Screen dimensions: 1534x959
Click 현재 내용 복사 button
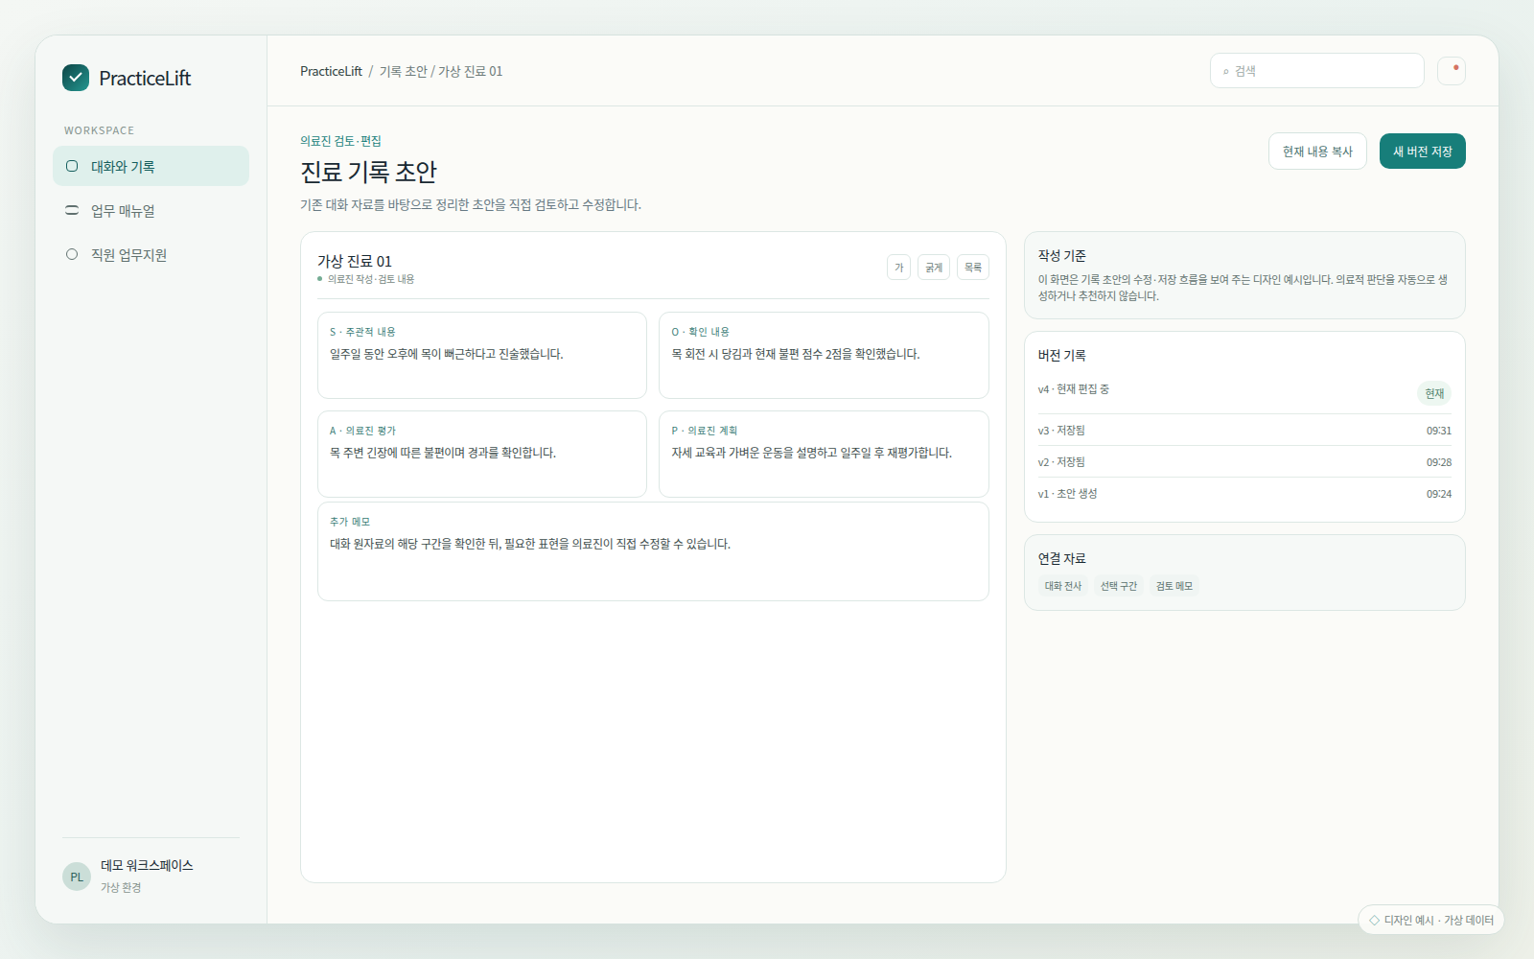coord(1317,152)
